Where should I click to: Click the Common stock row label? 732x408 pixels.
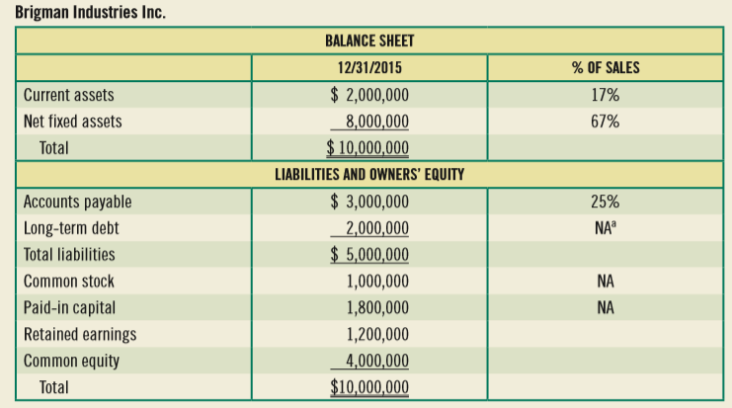[x=71, y=282]
